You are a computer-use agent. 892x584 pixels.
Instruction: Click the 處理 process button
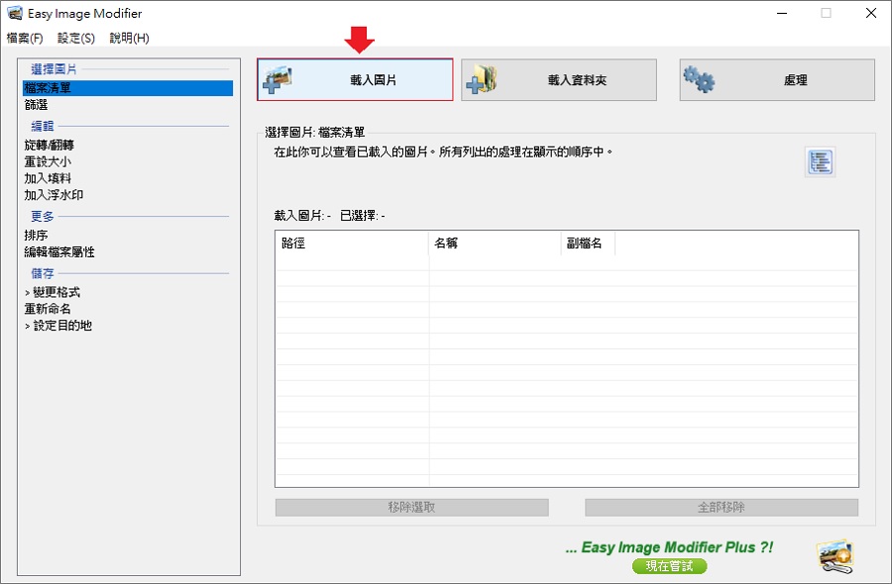pos(777,79)
